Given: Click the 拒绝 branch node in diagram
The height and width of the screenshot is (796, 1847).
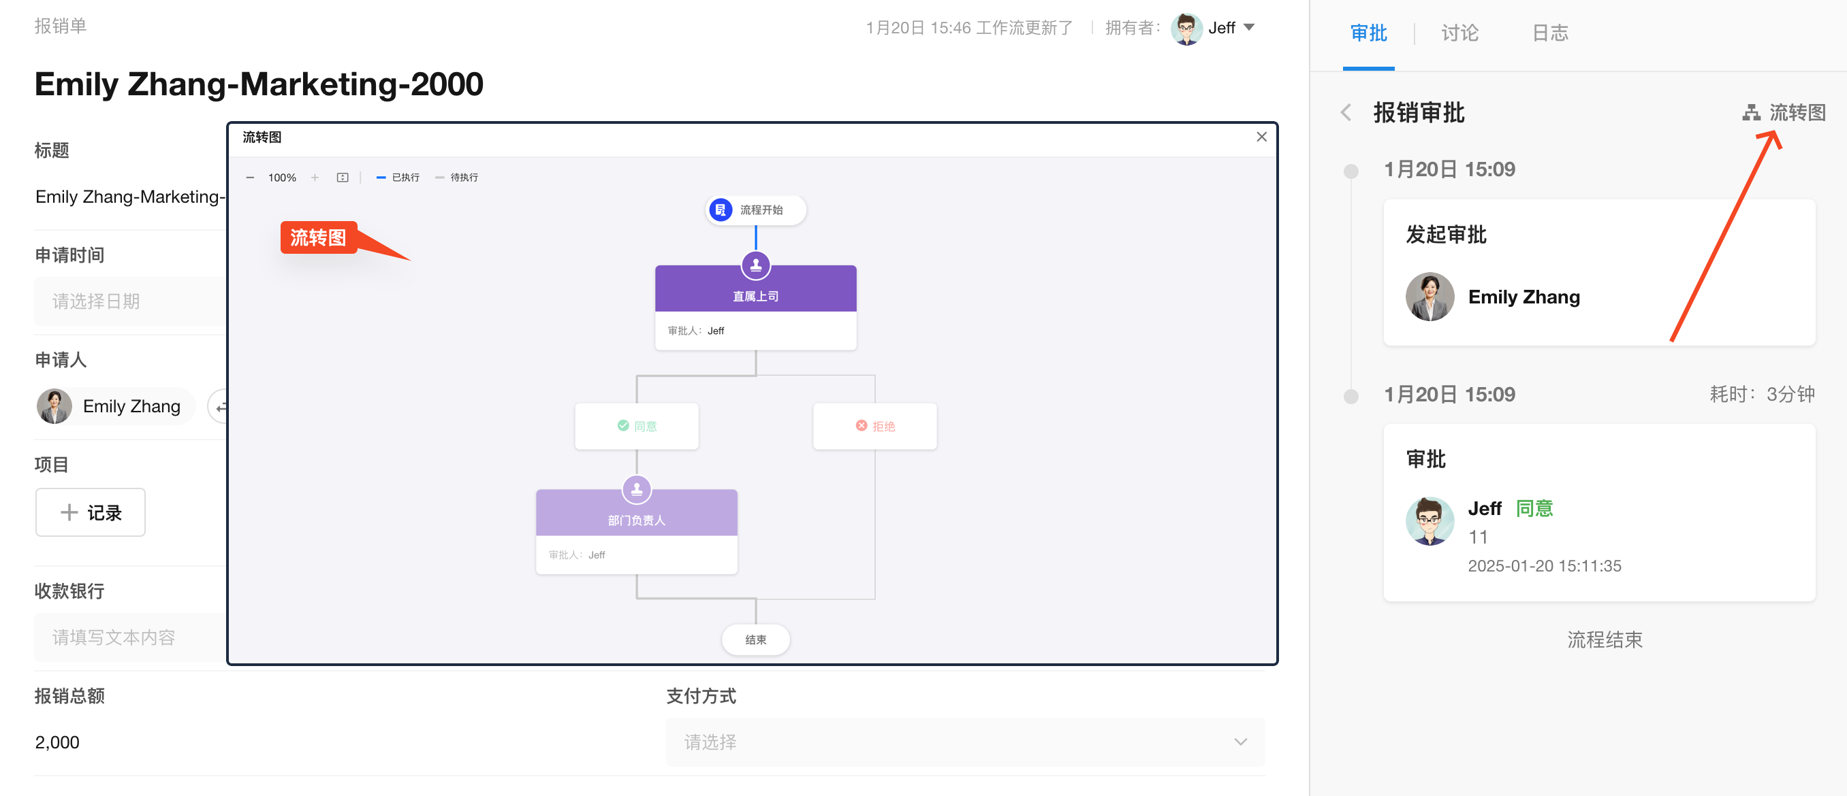Looking at the screenshot, I should 874,427.
